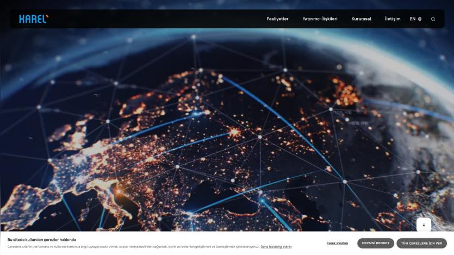Click the globe language icon
Screen dimensions: 454x255
coord(420,19)
